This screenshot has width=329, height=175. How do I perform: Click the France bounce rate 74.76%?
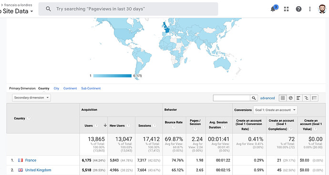coord(177,160)
